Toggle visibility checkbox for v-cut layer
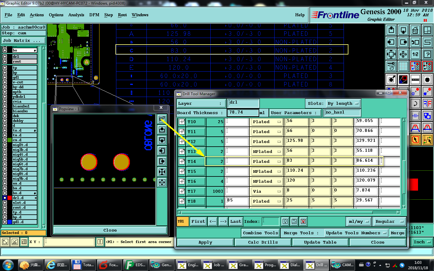 pyautogui.click(x=5, y=82)
